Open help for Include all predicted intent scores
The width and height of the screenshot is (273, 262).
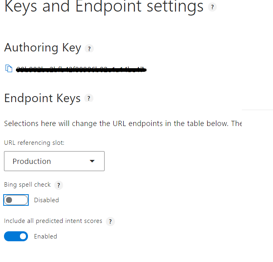110,221
